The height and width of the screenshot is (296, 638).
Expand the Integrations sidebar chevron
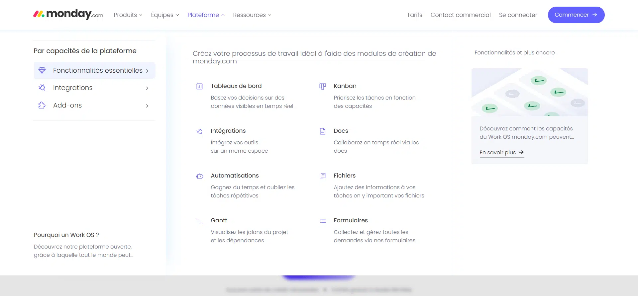[147, 88]
